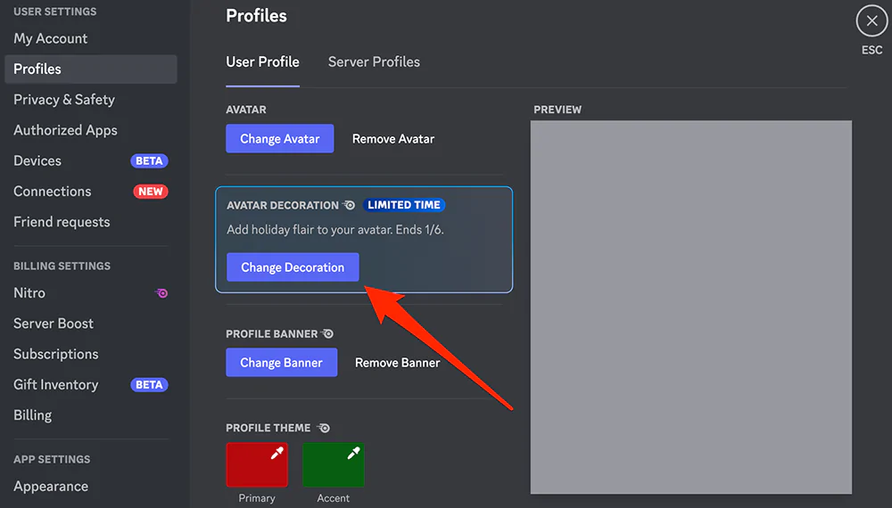Click the 'Add holiday flair to your avatar' text
The width and height of the screenshot is (892, 508).
[x=335, y=230]
